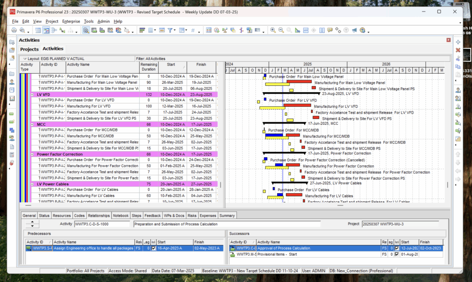The image size is (472, 282).
Task: Select successor Provisional Items - Start row
Action: (x=336, y=254)
